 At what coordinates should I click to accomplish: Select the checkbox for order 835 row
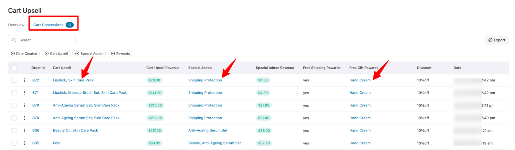coord(14,143)
